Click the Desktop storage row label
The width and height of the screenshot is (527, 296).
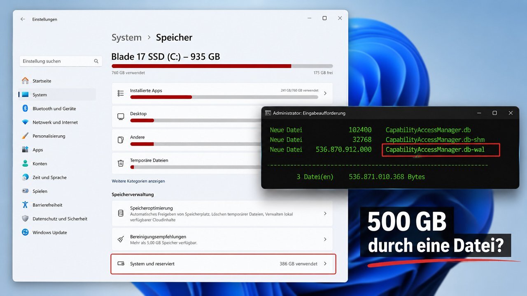[x=138, y=113]
